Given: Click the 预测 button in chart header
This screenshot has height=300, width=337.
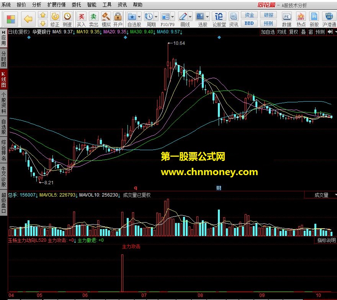Looking at the screenshot, I should (320, 32).
